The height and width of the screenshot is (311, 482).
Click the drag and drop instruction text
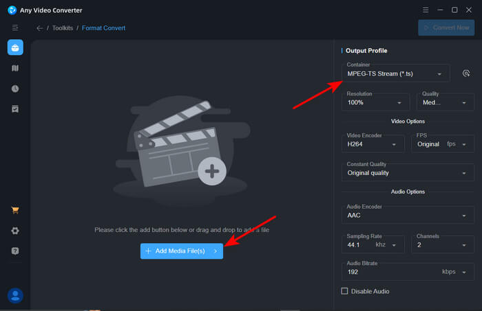[x=182, y=230]
